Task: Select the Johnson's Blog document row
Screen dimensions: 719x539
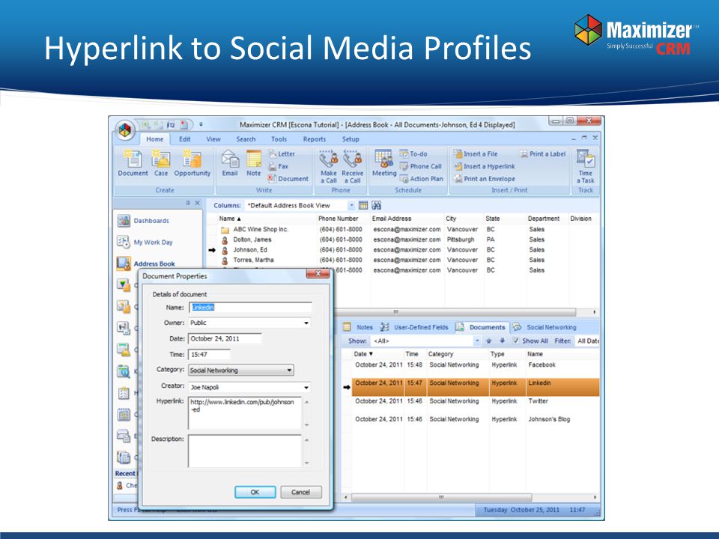Action: coord(475,419)
